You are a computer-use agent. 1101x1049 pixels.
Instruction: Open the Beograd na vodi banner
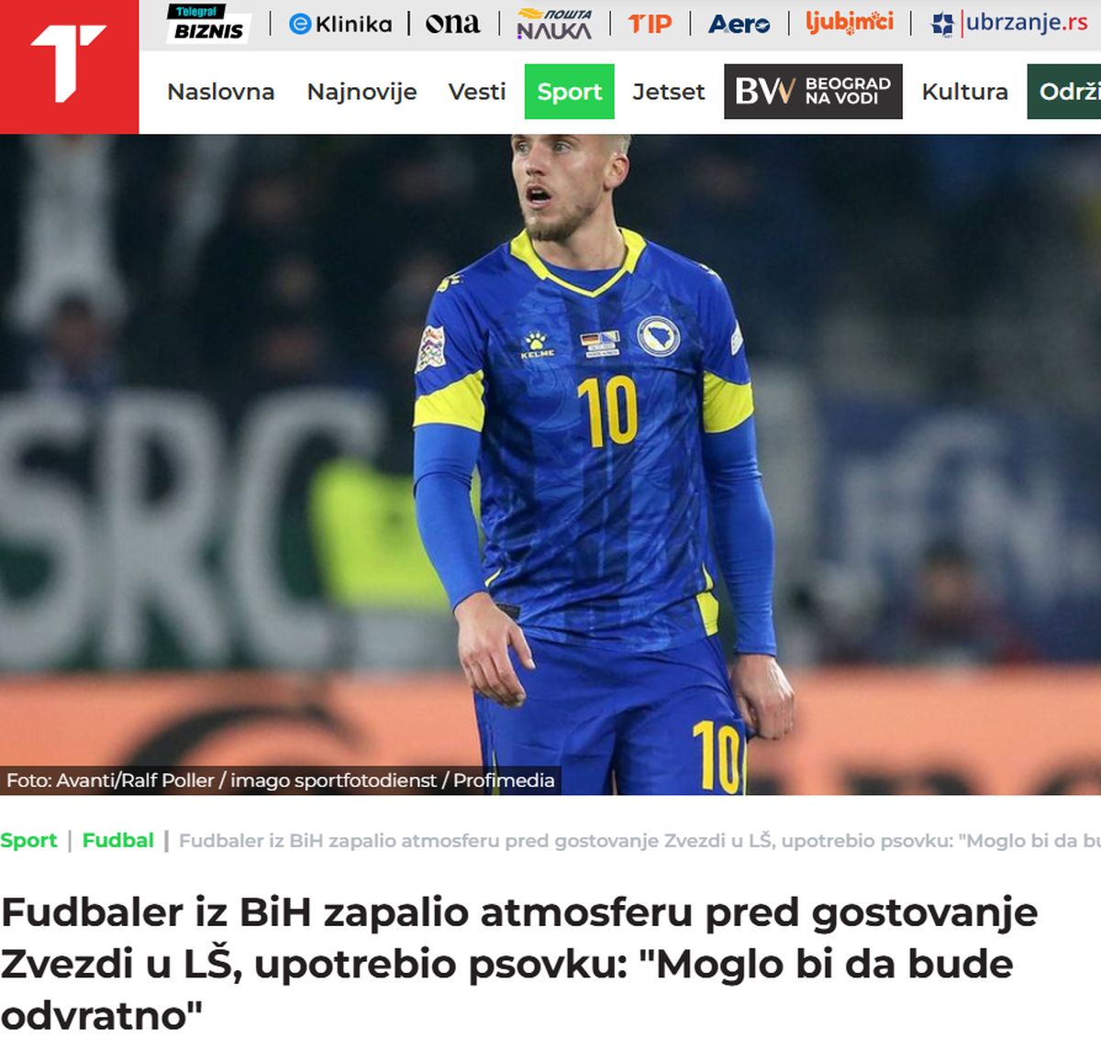[813, 92]
